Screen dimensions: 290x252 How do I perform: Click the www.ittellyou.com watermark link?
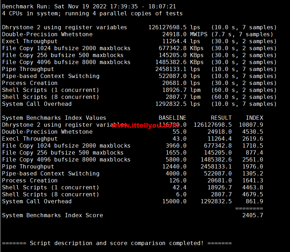coord(147,126)
